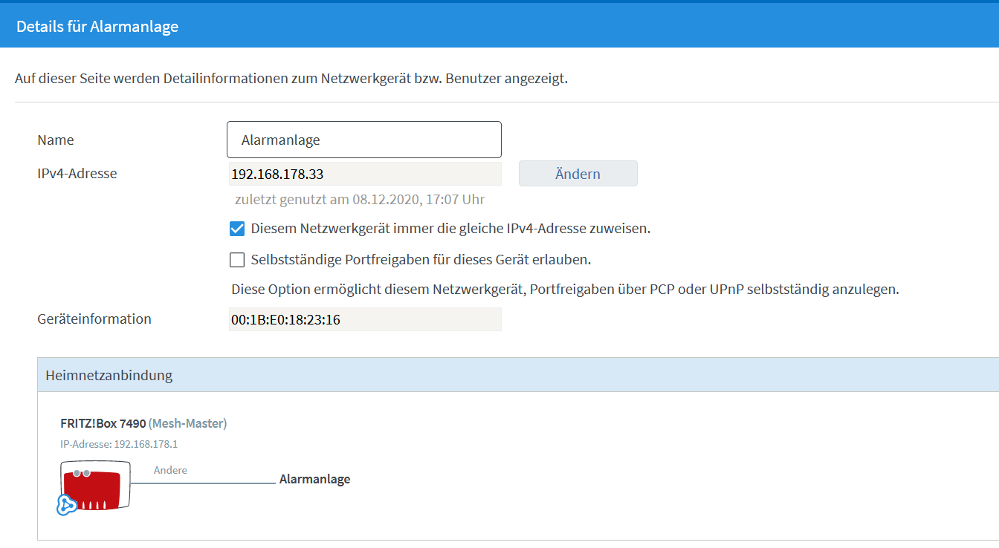Viewport: 999px width, 548px height.
Task: Enable same IPv4 address assignment checkbox
Action: coord(237,229)
